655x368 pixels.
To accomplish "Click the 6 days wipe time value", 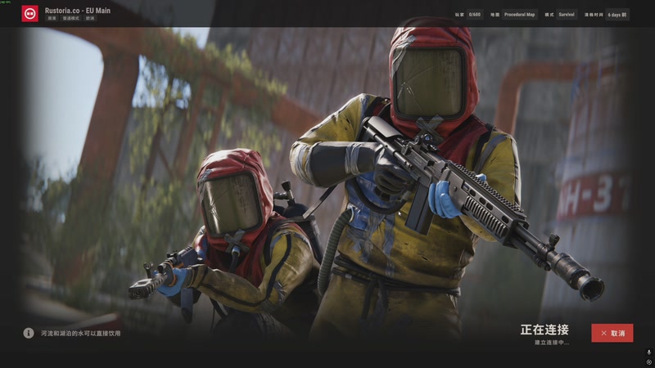I will [617, 15].
